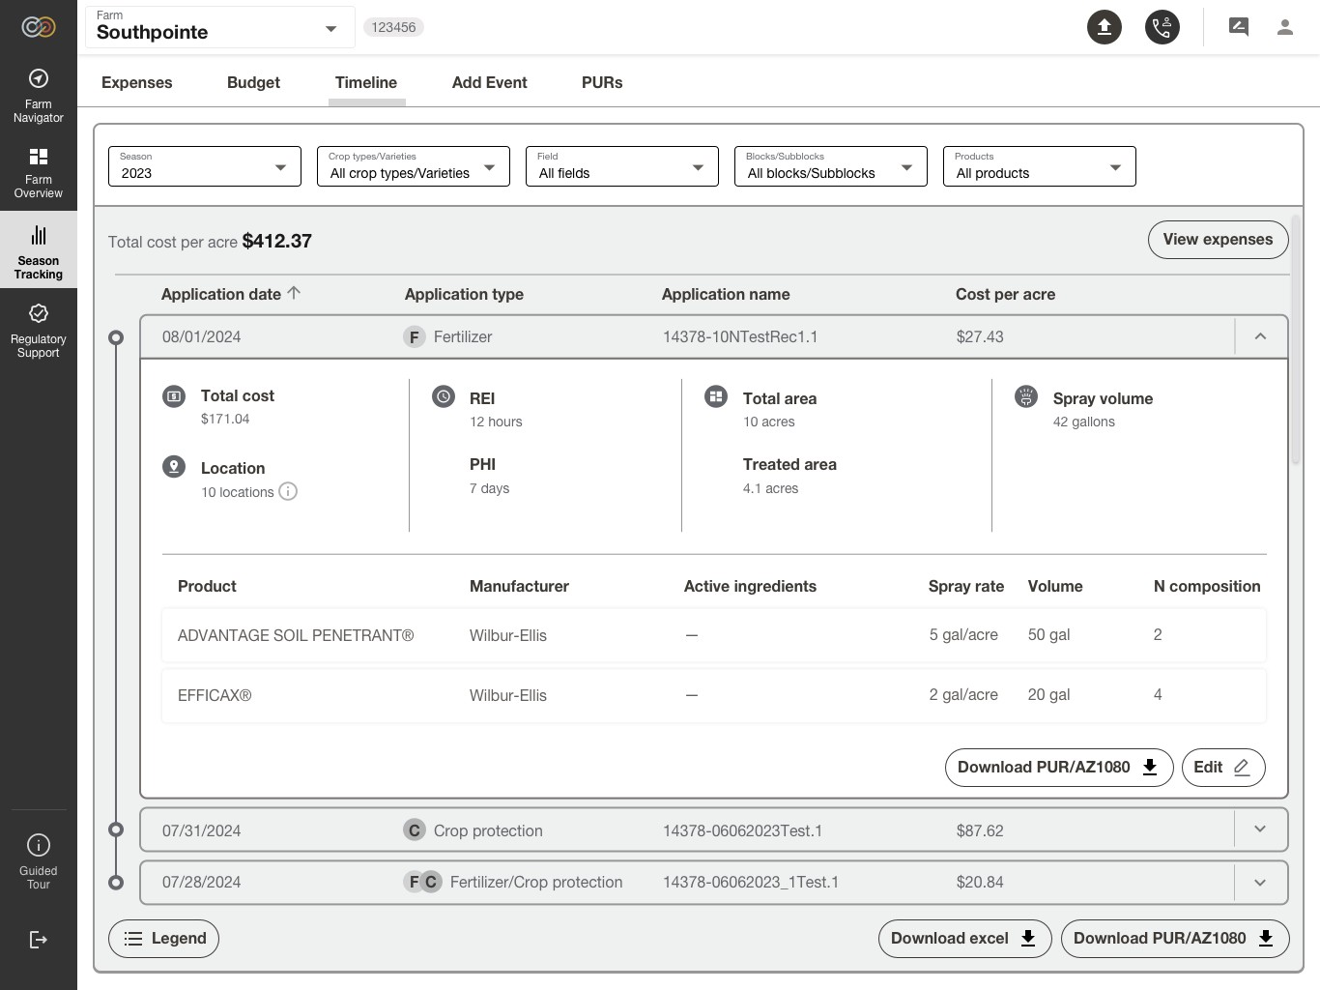The width and height of the screenshot is (1320, 990).
Task: Click Download excel button
Action: pyautogui.click(x=964, y=939)
